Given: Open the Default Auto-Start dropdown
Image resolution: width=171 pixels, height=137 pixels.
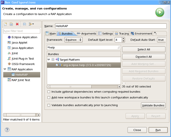Looking at the screenshot, I should 161,40.
